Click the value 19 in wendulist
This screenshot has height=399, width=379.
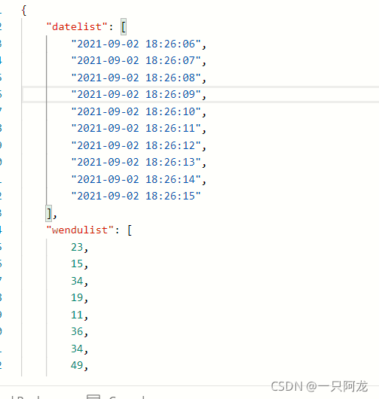click(x=77, y=297)
